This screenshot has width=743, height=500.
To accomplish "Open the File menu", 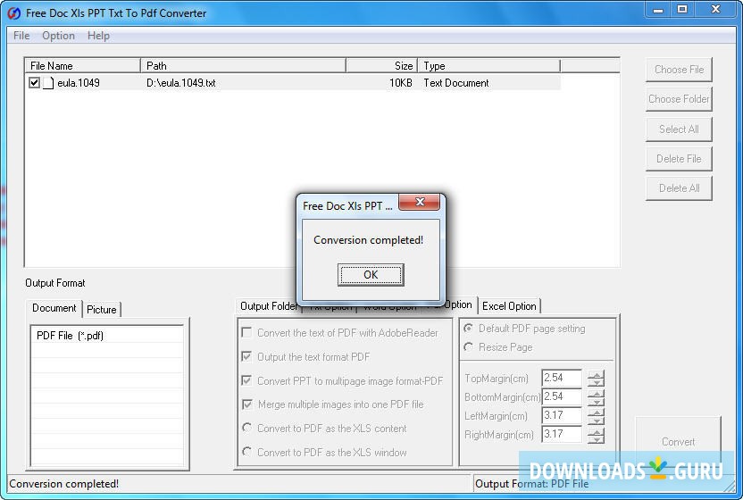I will click(21, 36).
